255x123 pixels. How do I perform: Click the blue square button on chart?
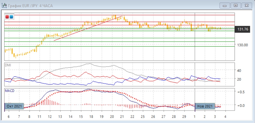11,17
